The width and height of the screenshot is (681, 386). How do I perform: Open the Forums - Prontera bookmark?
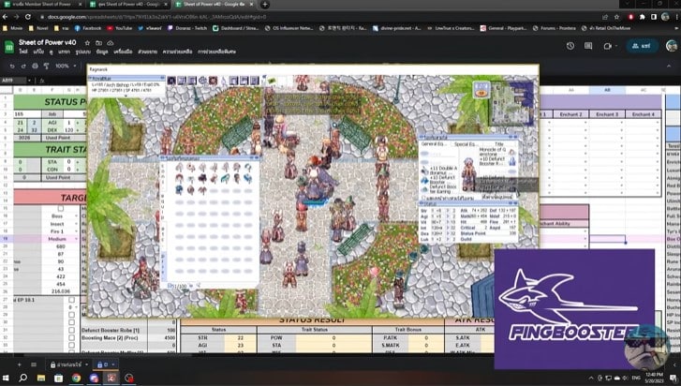coord(555,28)
